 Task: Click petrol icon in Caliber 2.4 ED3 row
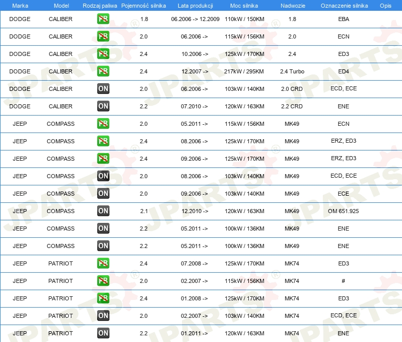(103, 54)
